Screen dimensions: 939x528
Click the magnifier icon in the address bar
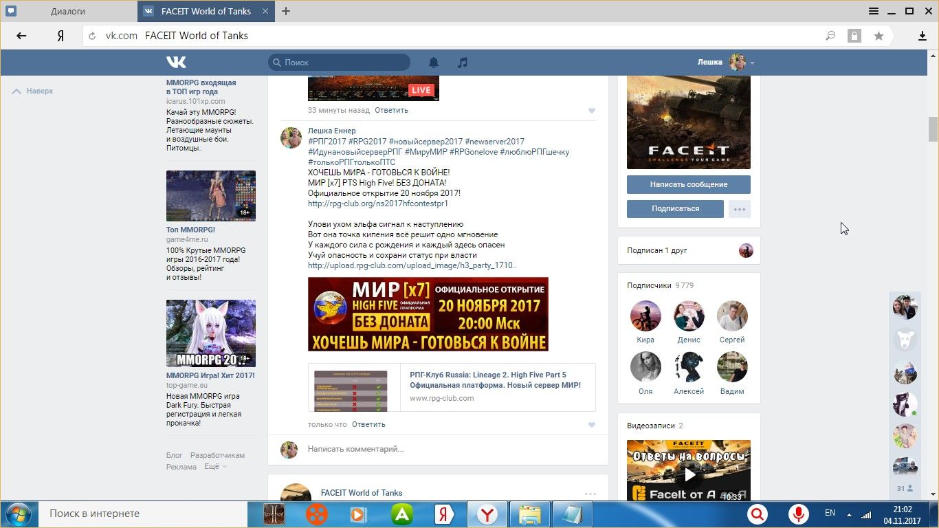coord(830,36)
